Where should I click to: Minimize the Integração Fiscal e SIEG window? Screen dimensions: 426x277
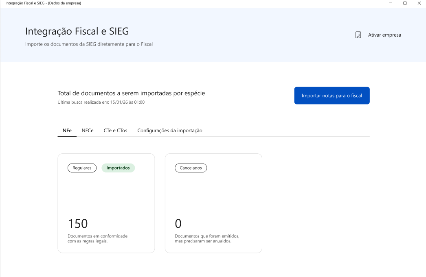[391, 3]
